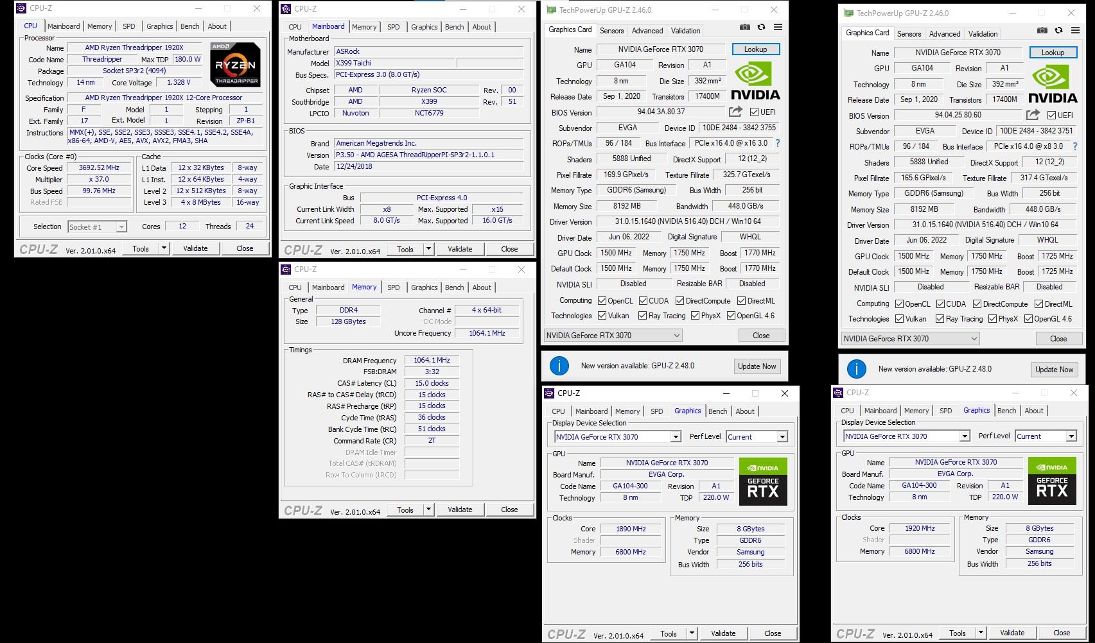This screenshot has width=1095, height=643.
Task: Toggle DirectML checkbox in @ x8 3.0 GPU-Z
Action: tap(1038, 304)
